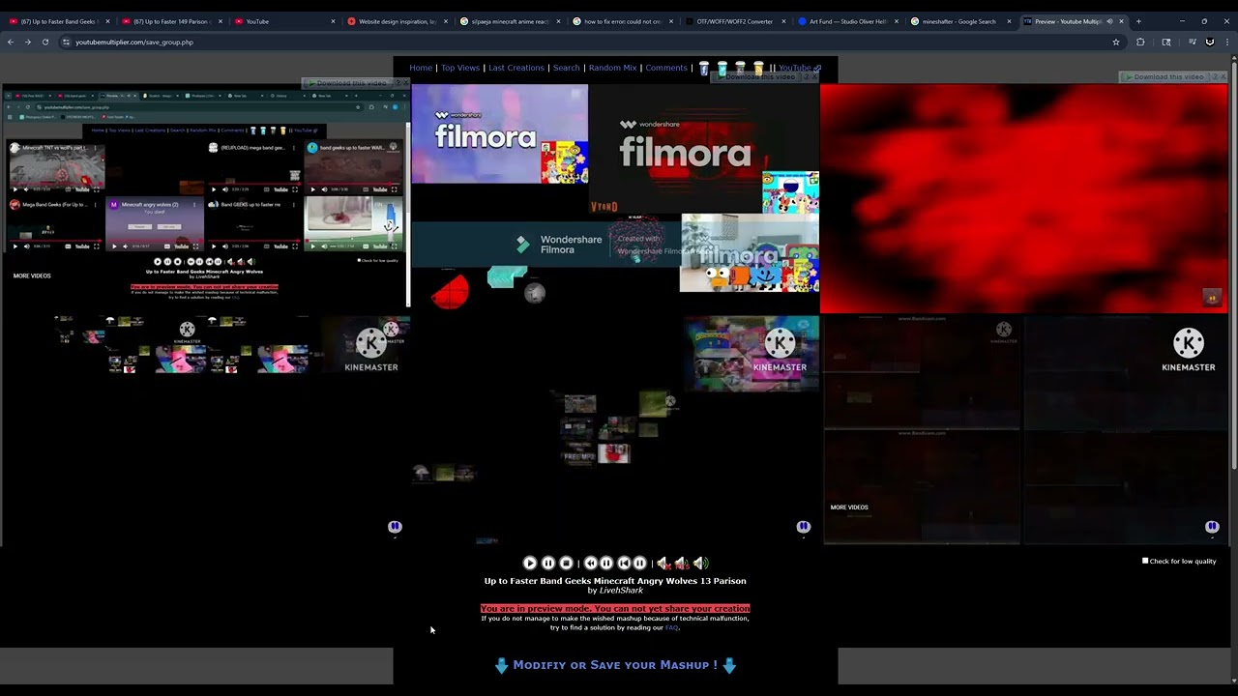
Task: Open the Random Mix link
Action: 612,68
